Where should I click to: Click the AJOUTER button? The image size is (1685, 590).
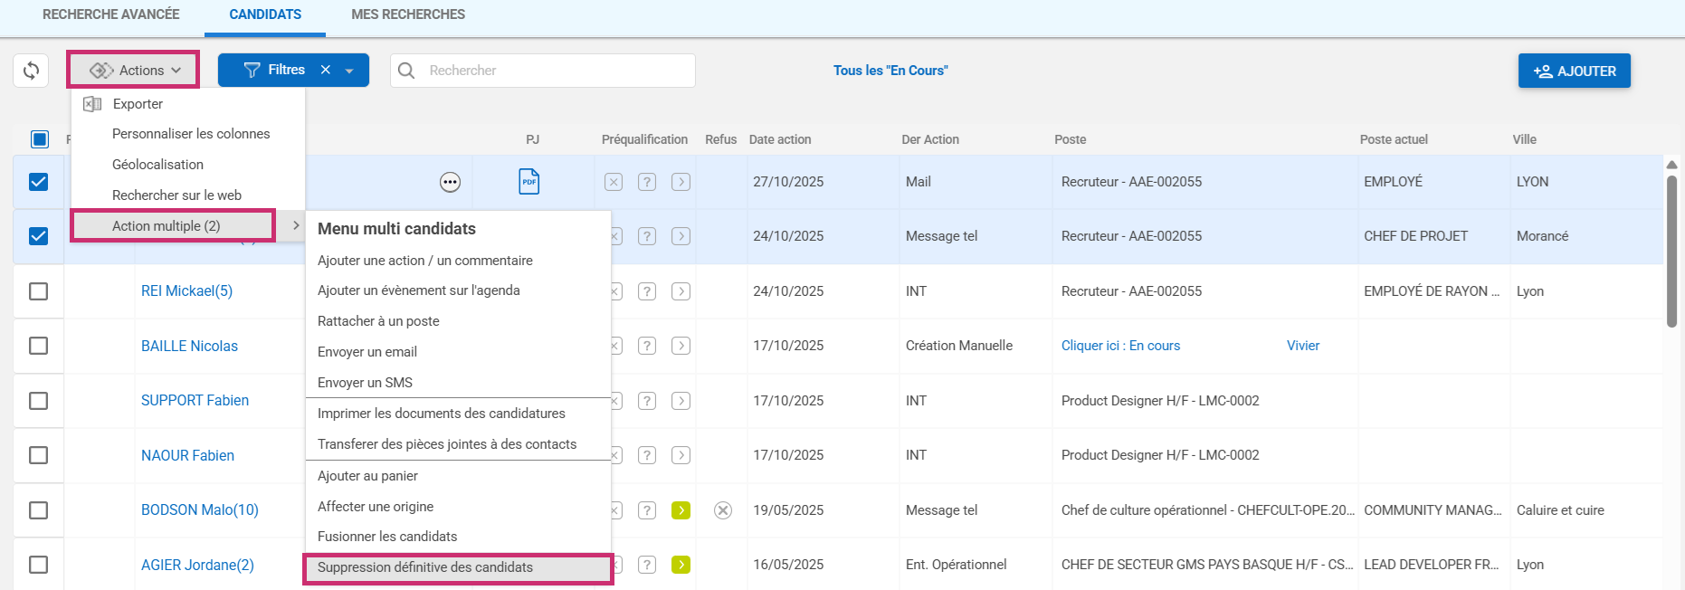1574,71
